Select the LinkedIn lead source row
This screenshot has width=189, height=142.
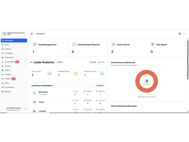click(x=68, y=110)
